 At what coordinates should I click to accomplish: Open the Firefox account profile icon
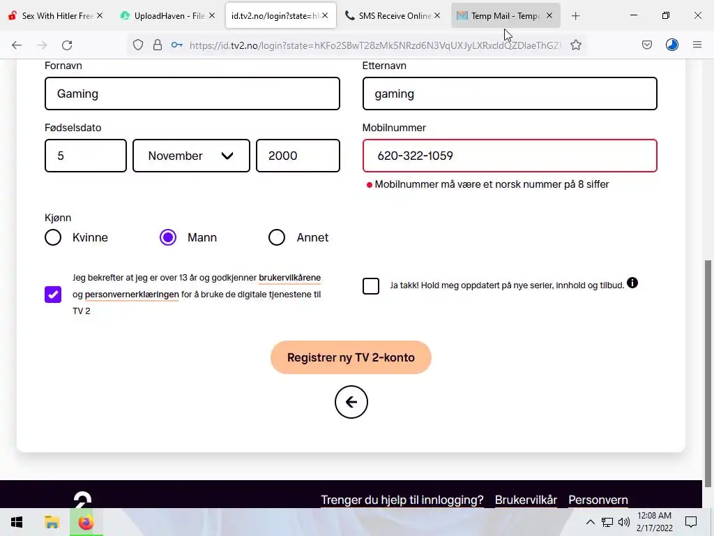pyautogui.click(x=671, y=45)
